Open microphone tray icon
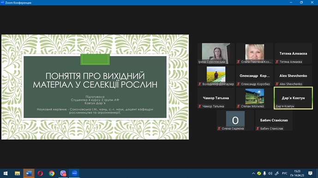The image size is (318, 178). click(264, 173)
